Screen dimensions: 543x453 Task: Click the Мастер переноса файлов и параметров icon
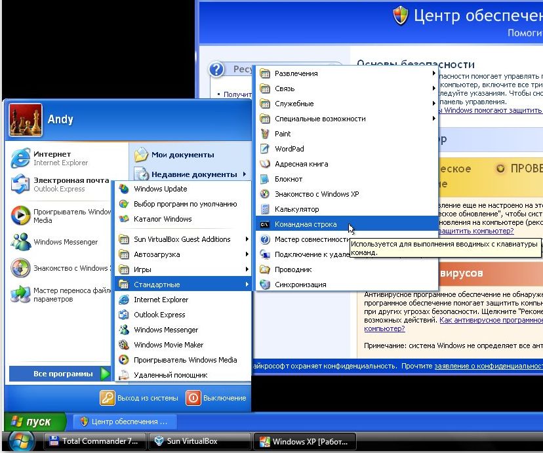point(20,294)
